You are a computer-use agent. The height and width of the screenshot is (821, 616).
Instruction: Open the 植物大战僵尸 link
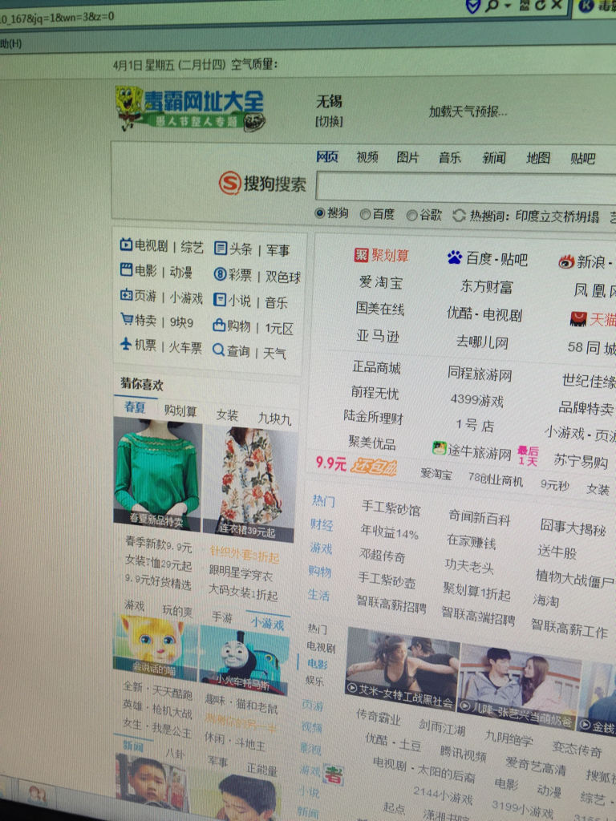pyautogui.click(x=574, y=578)
